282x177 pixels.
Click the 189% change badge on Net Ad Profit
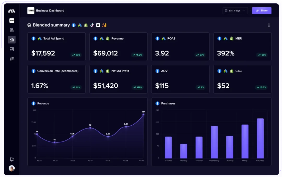[x=138, y=87]
